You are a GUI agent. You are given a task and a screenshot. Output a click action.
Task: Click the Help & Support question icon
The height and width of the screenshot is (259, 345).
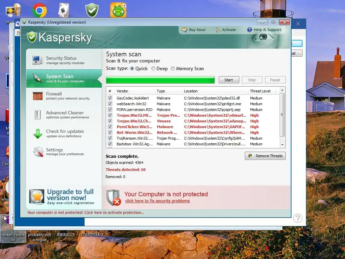click(250, 30)
